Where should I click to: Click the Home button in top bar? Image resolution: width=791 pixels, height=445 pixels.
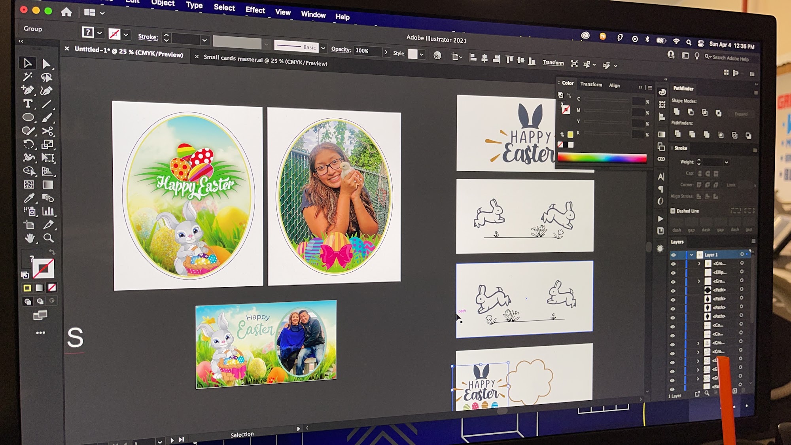pyautogui.click(x=66, y=12)
